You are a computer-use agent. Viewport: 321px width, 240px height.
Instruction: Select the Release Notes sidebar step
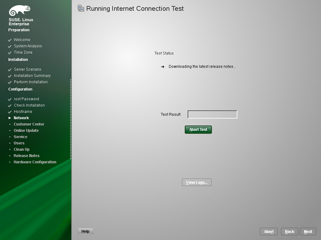click(26, 156)
